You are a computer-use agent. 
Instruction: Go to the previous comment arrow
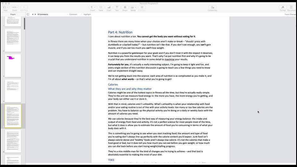(32, 14)
